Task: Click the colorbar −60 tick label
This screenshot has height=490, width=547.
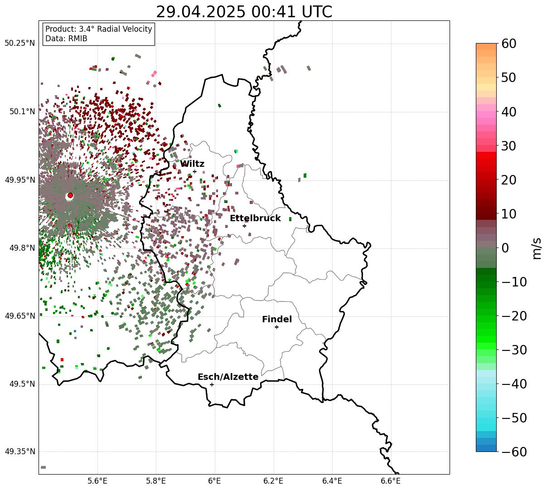Action: [514, 452]
